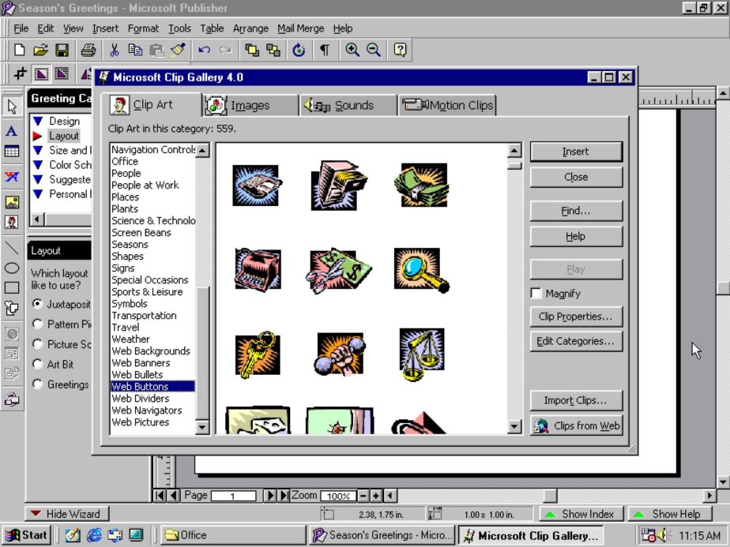Image resolution: width=730 pixels, height=547 pixels.
Task: Select the Oval drawing tool
Action: (x=12, y=268)
